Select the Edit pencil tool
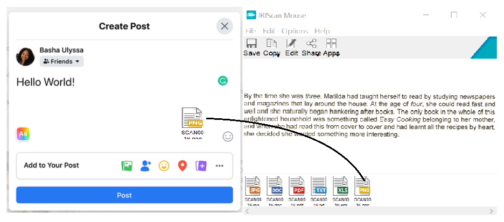The image size is (504, 222). click(291, 44)
